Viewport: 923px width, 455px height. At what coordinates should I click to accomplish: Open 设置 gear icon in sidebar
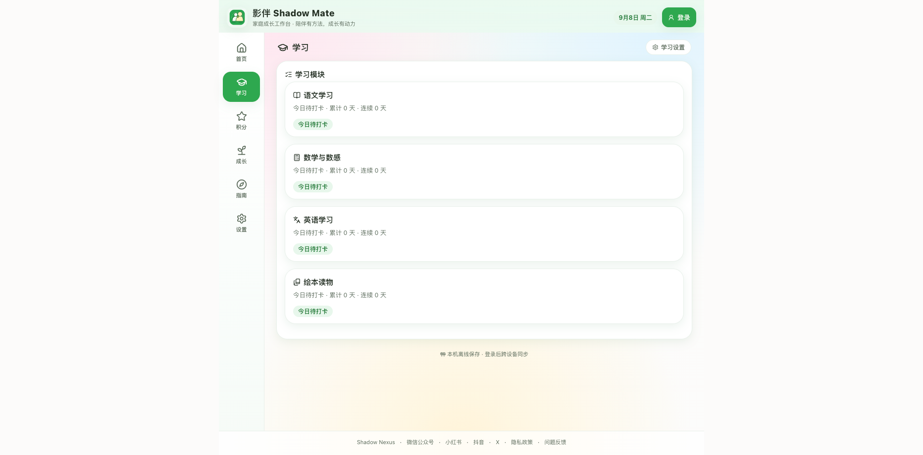(241, 219)
